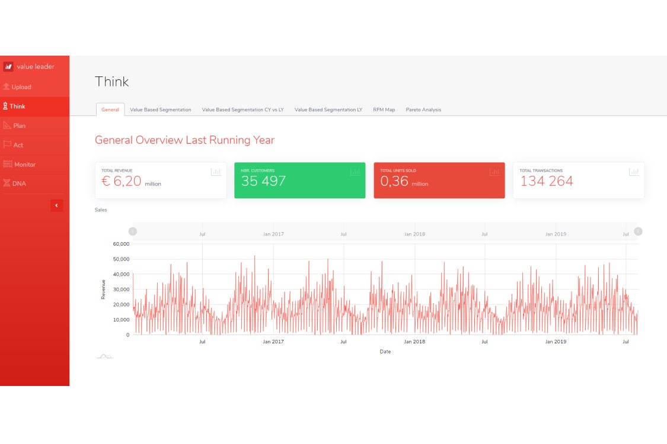Click chart icon on Nbr. Customers card
This screenshot has width=667, height=444.
[355, 172]
